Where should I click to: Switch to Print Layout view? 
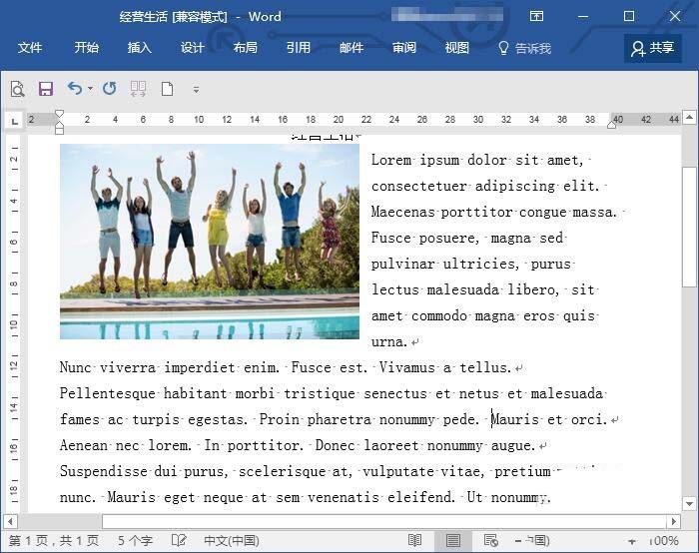(x=452, y=540)
